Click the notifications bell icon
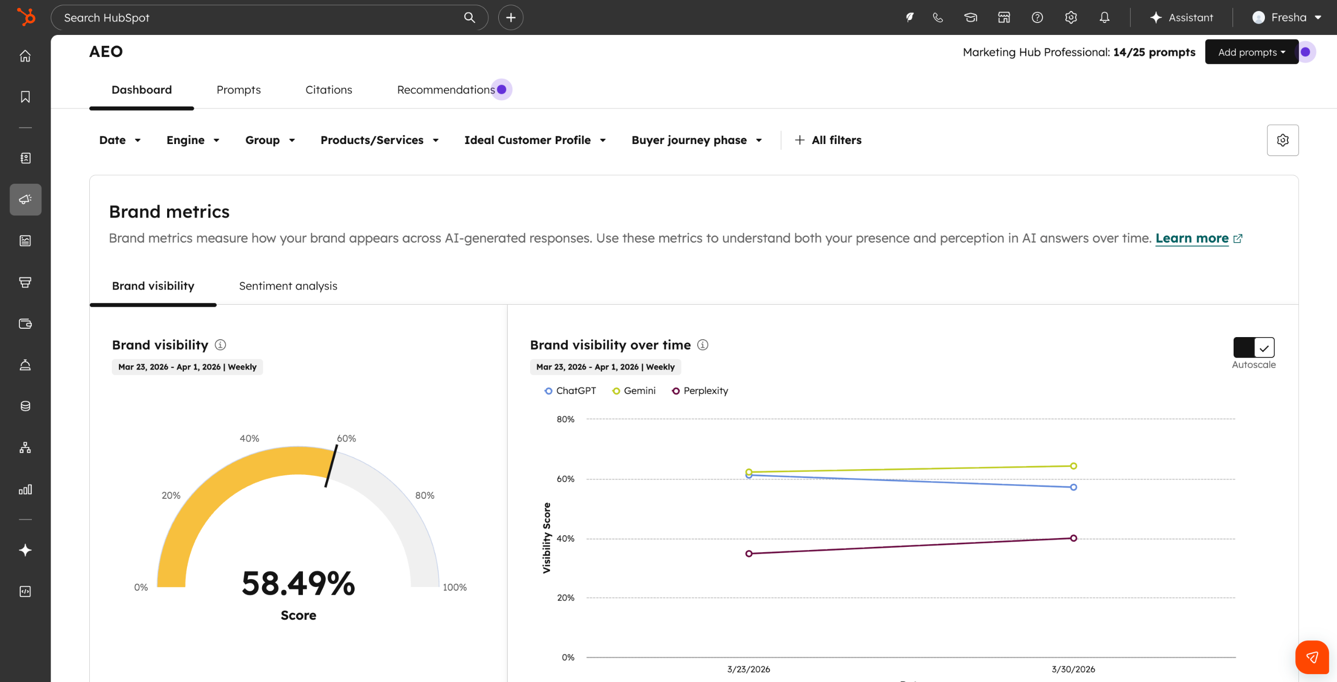This screenshot has width=1337, height=682. pos(1104,18)
